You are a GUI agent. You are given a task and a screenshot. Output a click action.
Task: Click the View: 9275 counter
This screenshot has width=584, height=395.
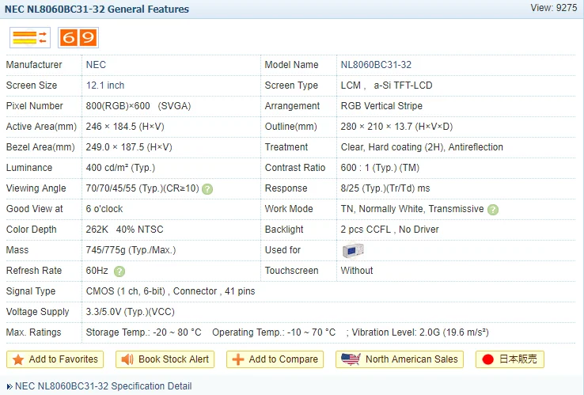(x=553, y=8)
